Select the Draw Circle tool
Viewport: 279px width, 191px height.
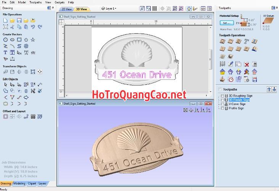coord(5,40)
